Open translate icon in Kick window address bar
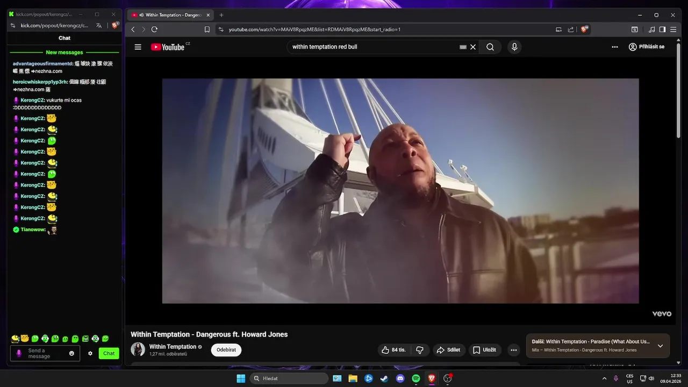The image size is (688, 387). pyautogui.click(x=99, y=25)
